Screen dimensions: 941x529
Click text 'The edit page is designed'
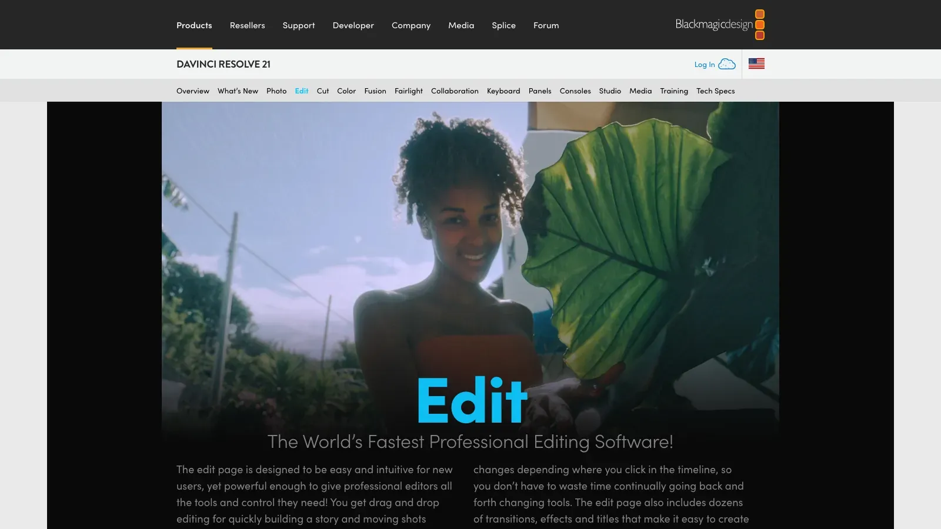[238, 470]
